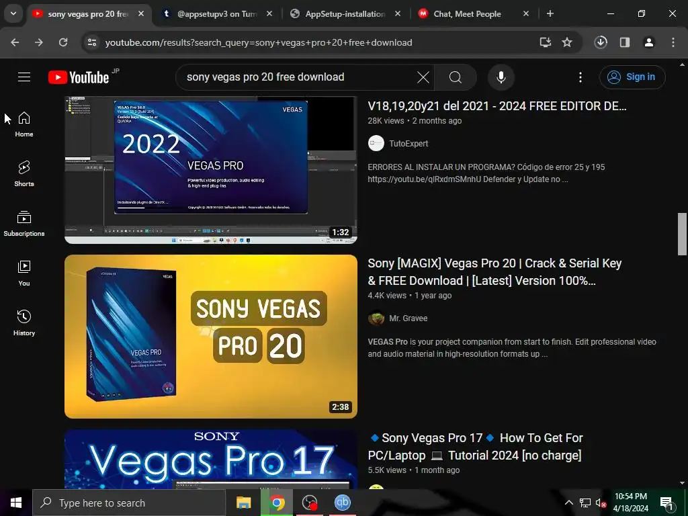The width and height of the screenshot is (688, 516).
Task: Click the taskbar search box
Action: 129,503
